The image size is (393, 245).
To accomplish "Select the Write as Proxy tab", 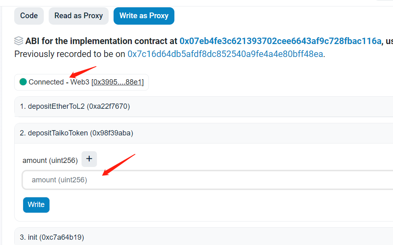I will [x=144, y=16].
